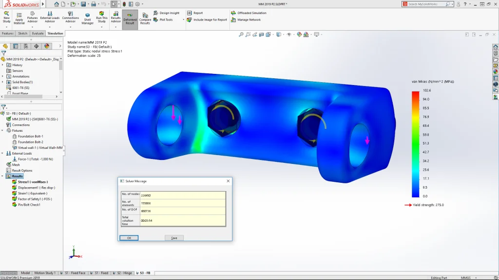
Task: Open the Plot Tools dropdown
Action: tap(183, 20)
